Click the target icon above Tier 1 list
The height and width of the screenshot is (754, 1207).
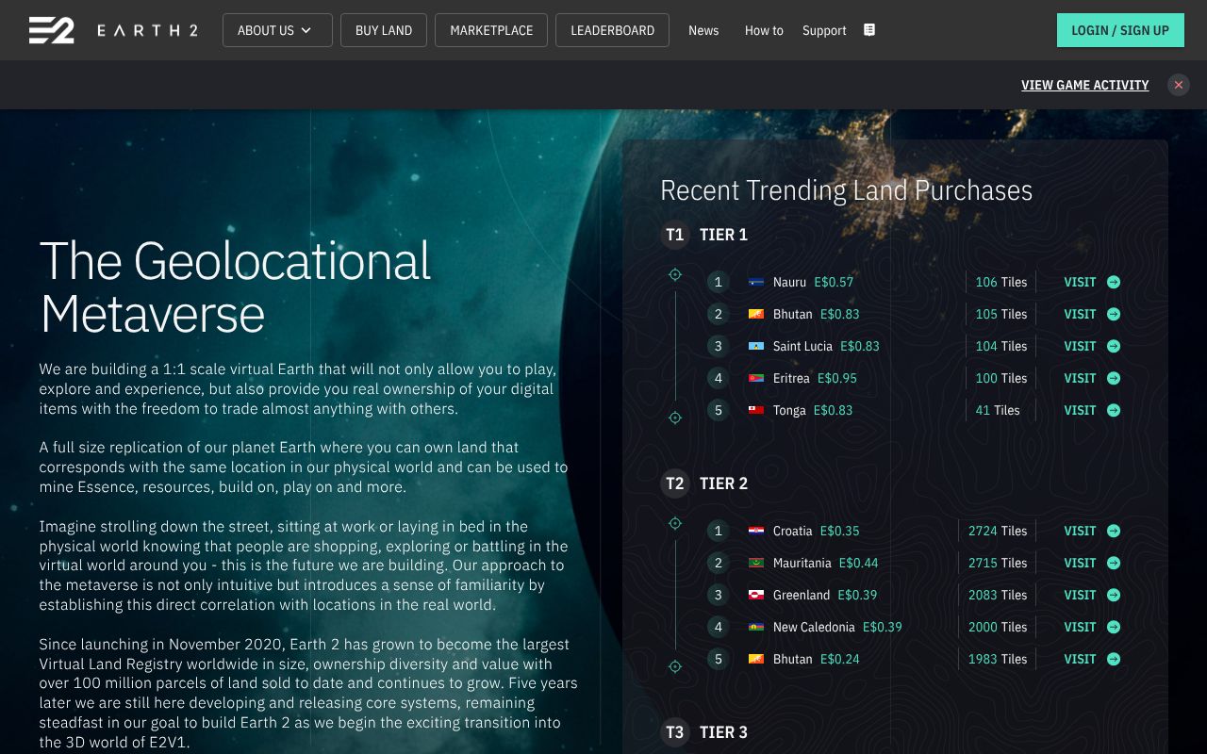click(675, 275)
